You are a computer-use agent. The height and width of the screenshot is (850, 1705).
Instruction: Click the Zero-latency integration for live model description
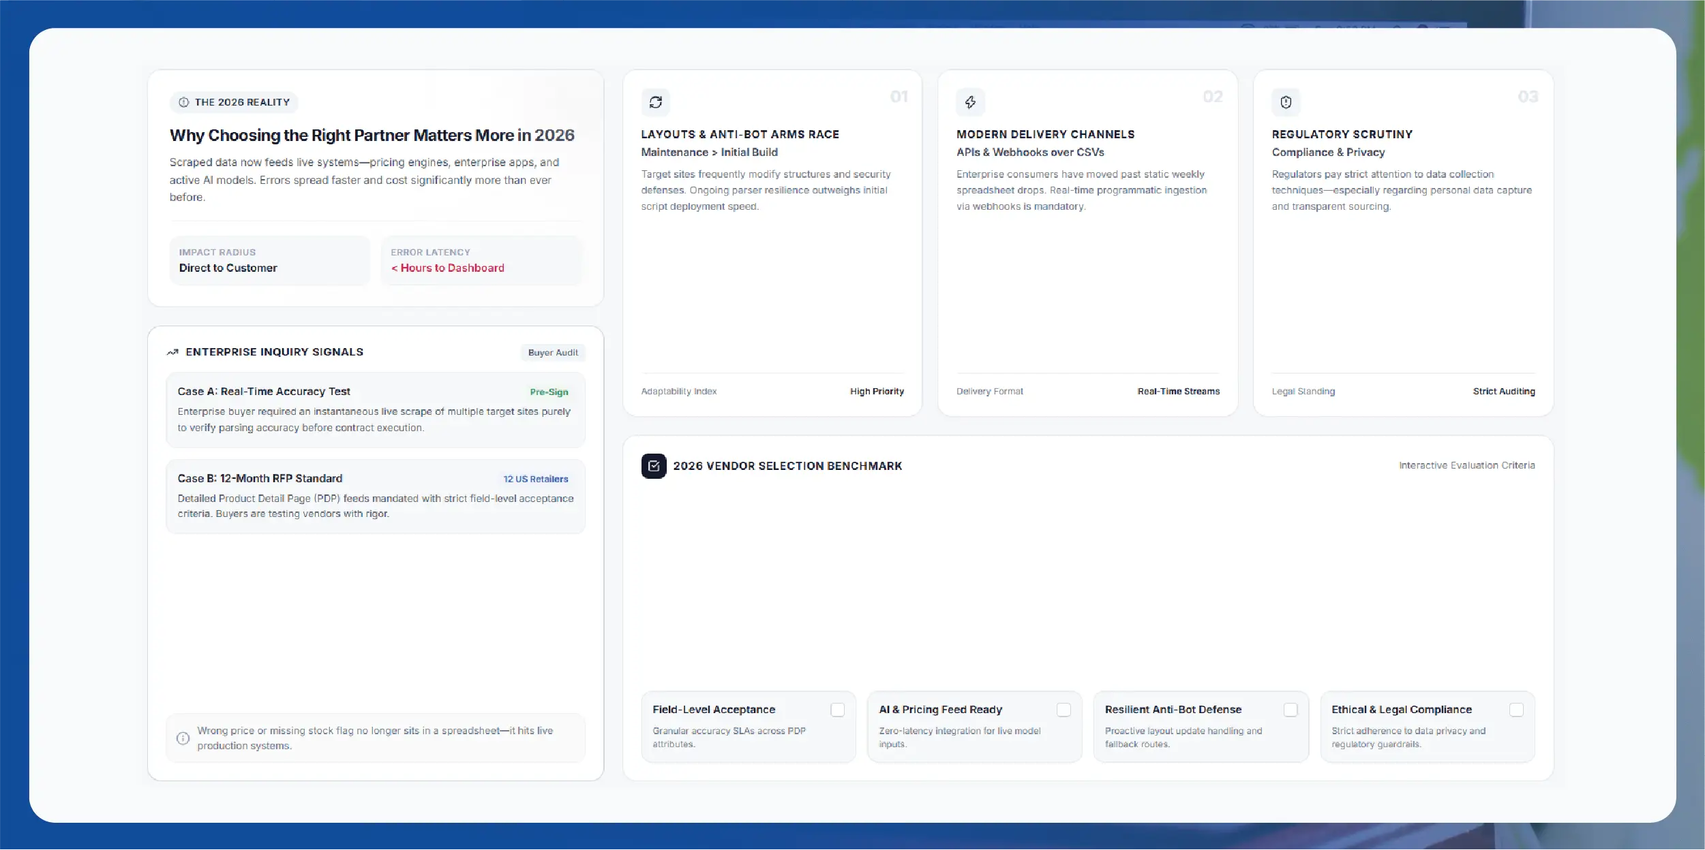(960, 738)
